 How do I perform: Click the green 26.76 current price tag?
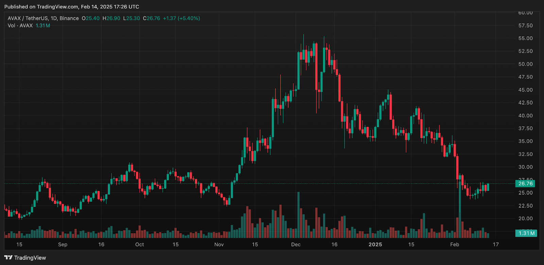point(525,184)
